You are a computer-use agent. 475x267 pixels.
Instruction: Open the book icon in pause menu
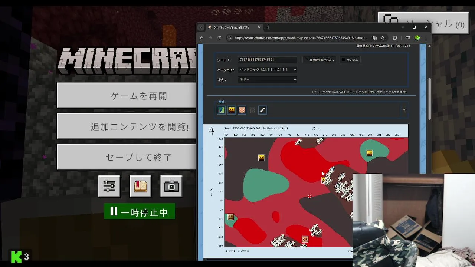140,186
